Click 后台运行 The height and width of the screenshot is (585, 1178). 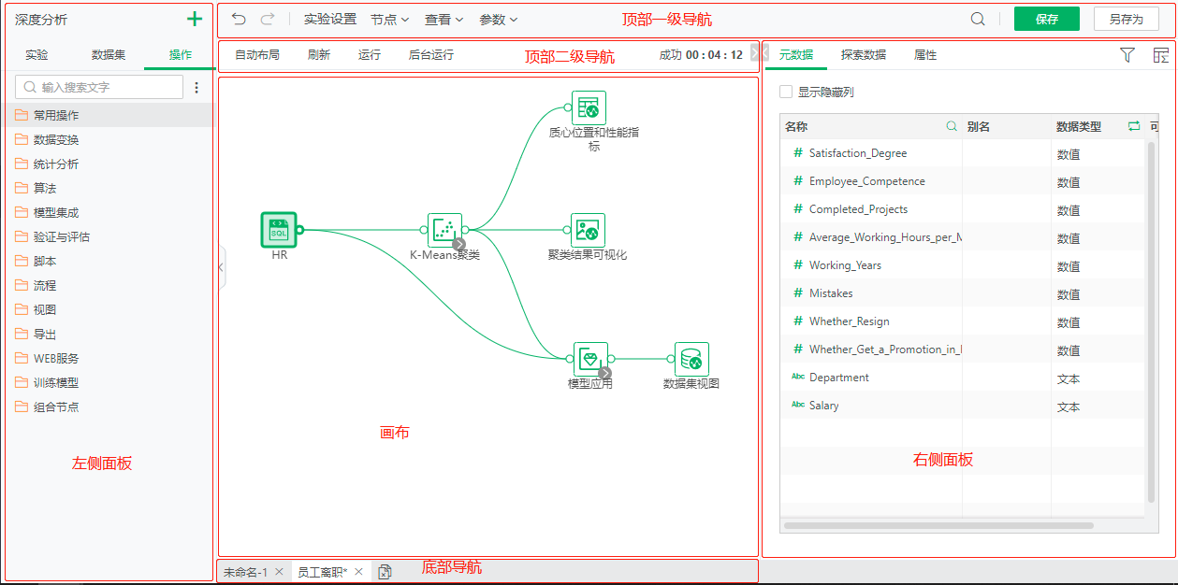[x=431, y=55]
